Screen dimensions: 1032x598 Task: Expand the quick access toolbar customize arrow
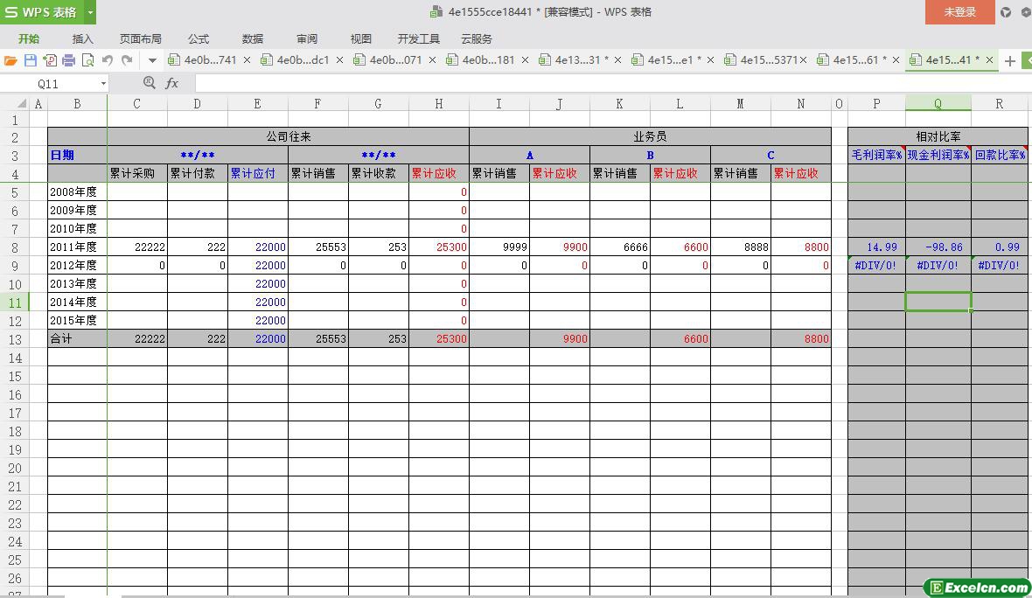(153, 60)
